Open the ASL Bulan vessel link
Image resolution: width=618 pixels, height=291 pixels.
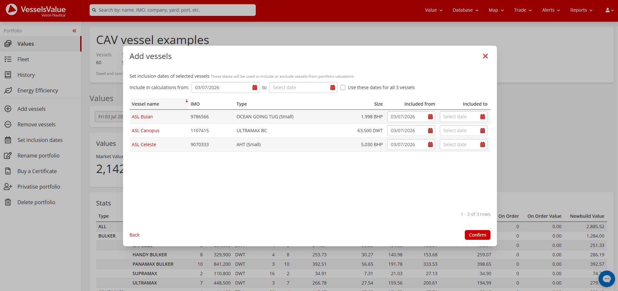pyautogui.click(x=142, y=117)
